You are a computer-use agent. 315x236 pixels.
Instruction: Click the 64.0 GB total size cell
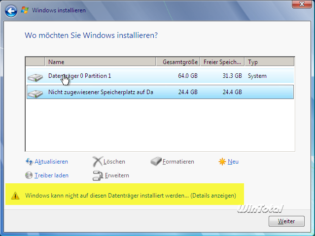click(188, 76)
